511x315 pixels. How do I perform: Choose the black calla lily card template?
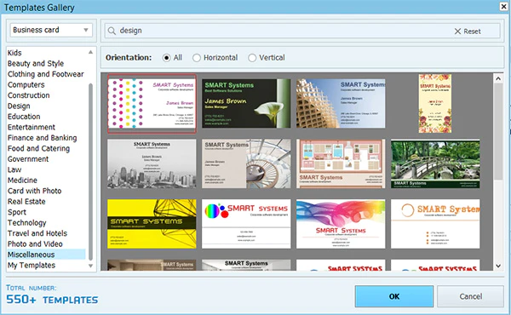point(246,103)
